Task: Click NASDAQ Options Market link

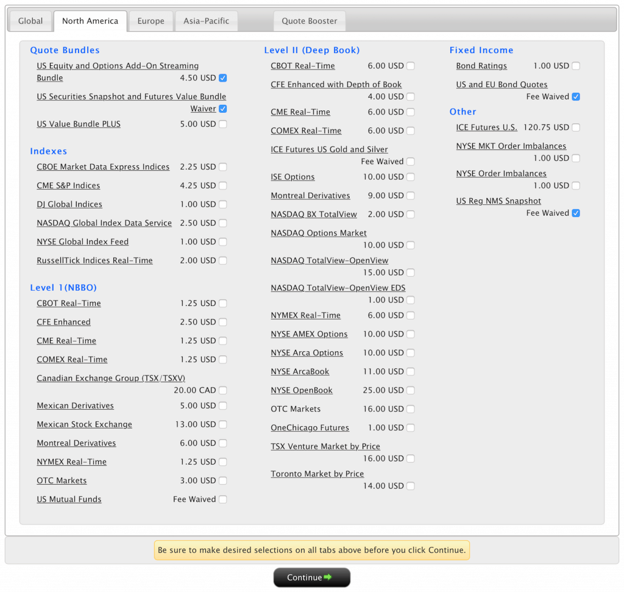Action: point(319,233)
